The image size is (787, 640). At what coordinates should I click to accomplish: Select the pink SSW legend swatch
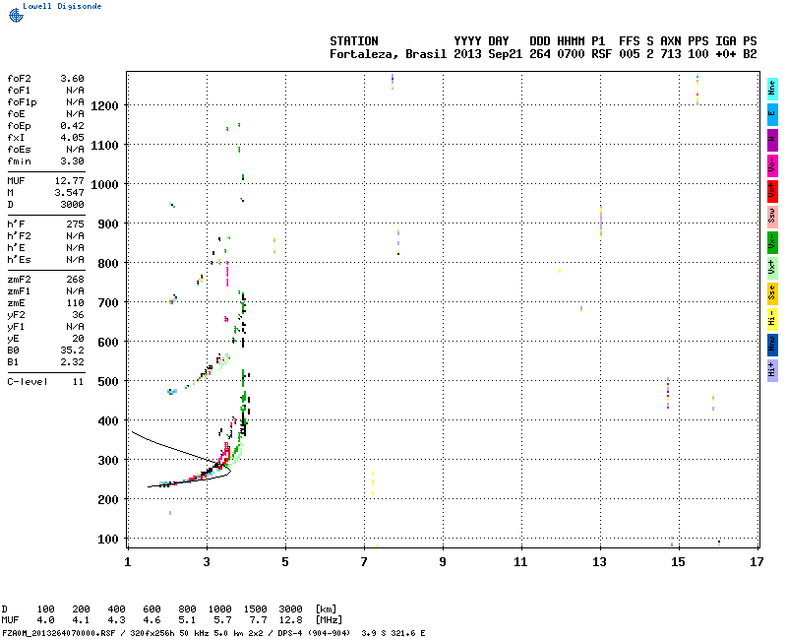[772, 217]
